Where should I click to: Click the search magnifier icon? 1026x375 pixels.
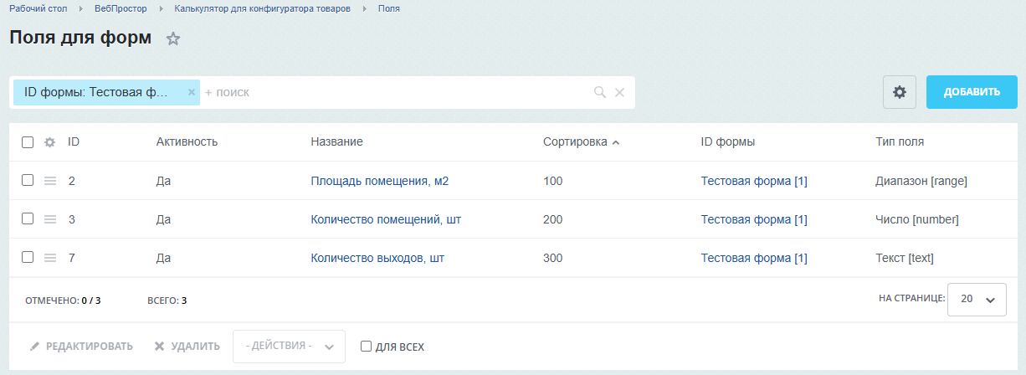599,92
